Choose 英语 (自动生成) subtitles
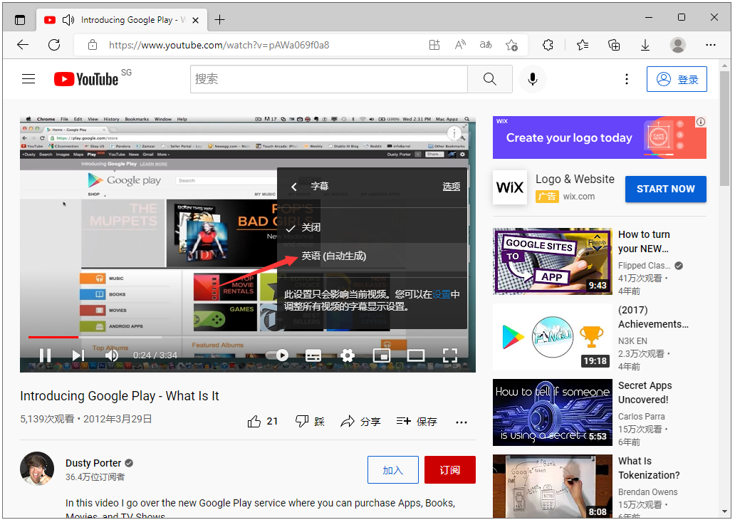The height and width of the screenshot is (520, 735). pos(372,256)
